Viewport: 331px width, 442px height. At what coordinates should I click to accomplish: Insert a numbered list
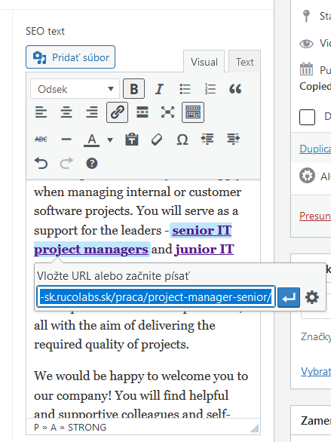(210, 89)
